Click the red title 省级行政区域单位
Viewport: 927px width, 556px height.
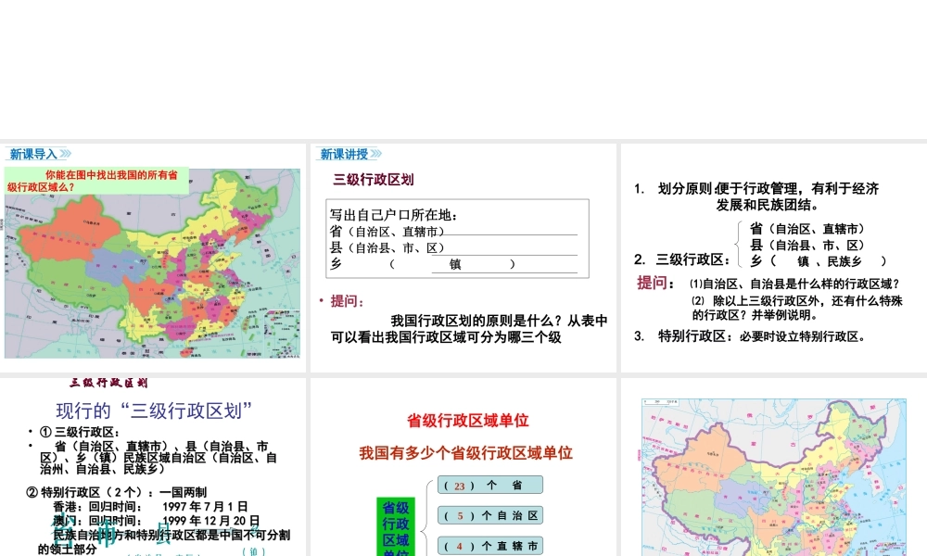[467, 421]
